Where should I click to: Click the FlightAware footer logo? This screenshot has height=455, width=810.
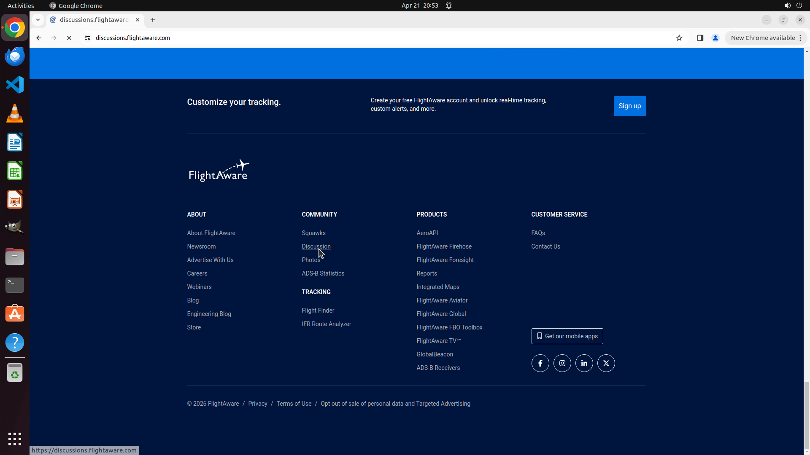tap(219, 171)
